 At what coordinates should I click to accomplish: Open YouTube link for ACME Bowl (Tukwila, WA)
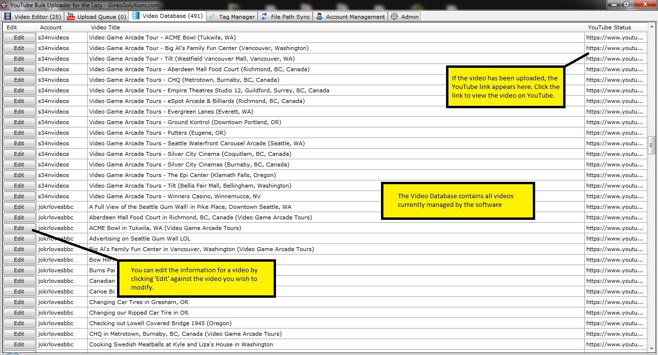point(615,38)
